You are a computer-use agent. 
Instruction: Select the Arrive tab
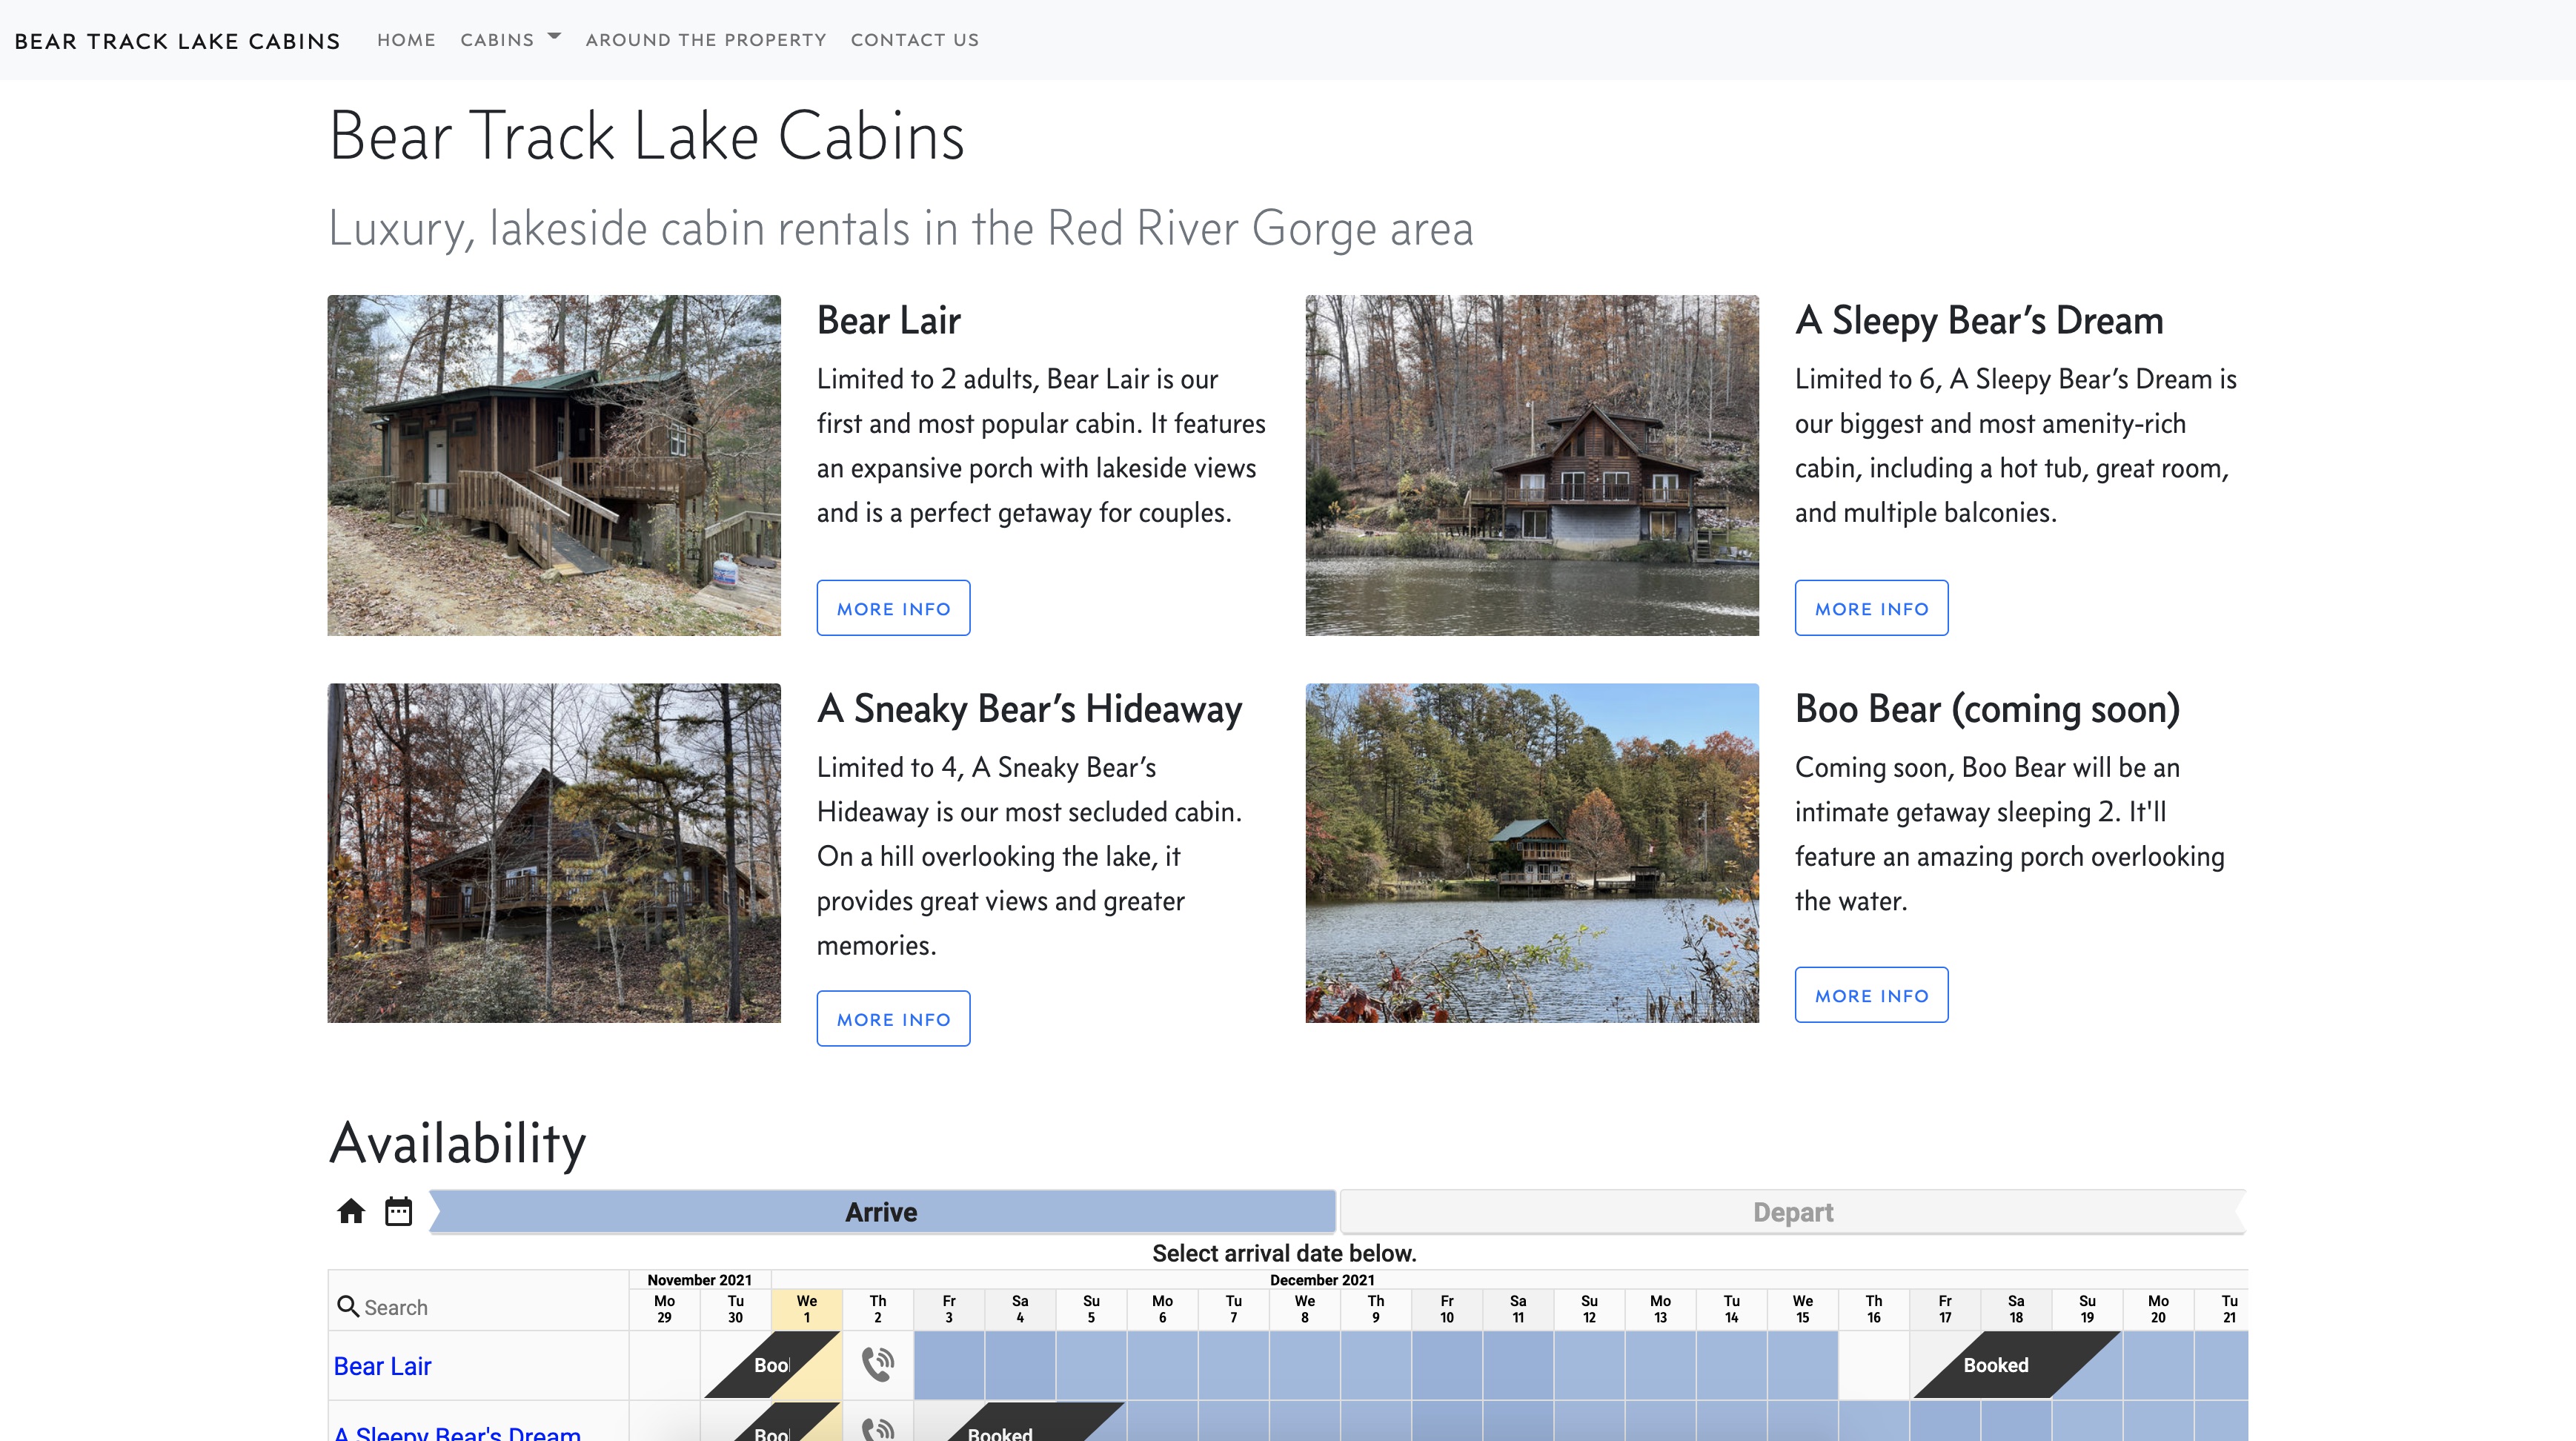pyautogui.click(x=881, y=1212)
